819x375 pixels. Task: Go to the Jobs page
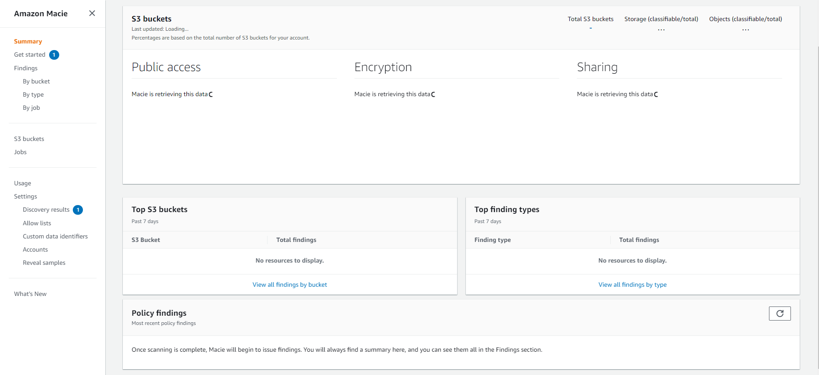[x=20, y=152]
